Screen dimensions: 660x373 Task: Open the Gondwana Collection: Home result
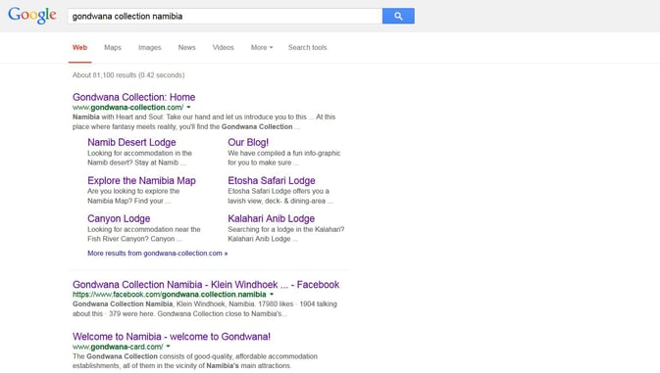click(133, 97)
